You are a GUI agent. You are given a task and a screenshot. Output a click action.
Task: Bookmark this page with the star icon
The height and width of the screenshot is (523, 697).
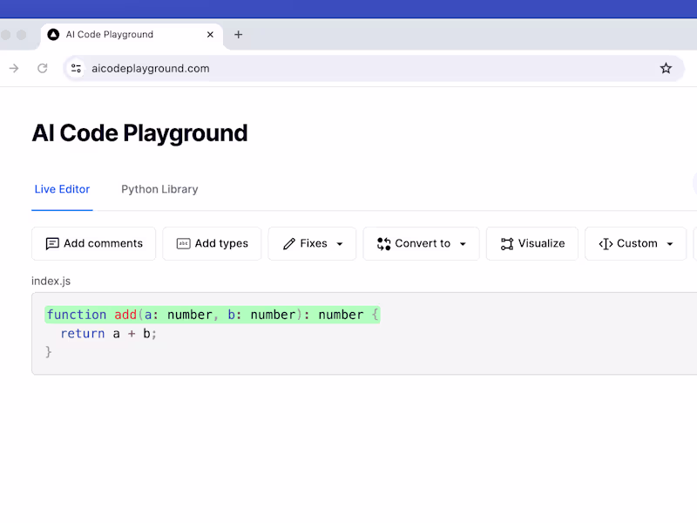(x=666, y=68)
